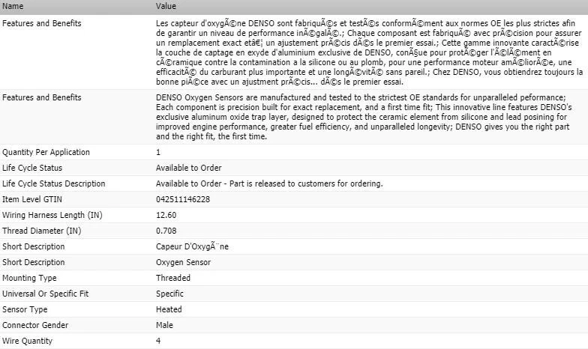Select the Life Cycle Status row label

coord(34,168)
